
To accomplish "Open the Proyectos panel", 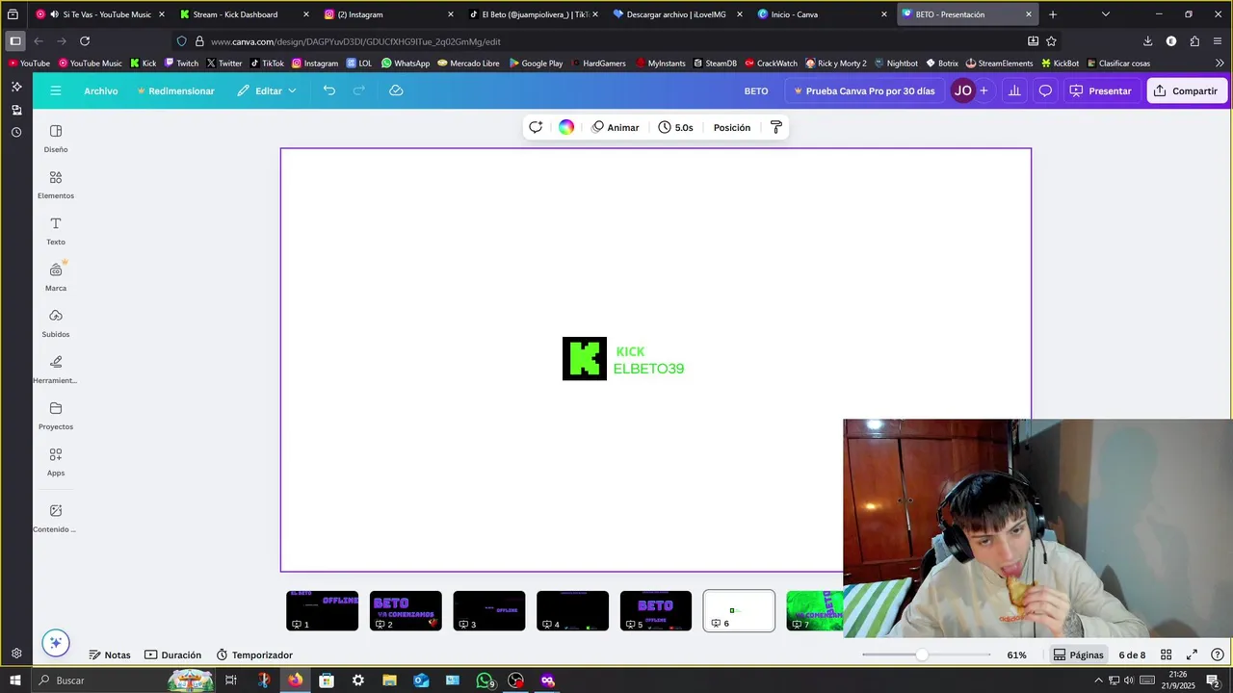I will 56,416.
